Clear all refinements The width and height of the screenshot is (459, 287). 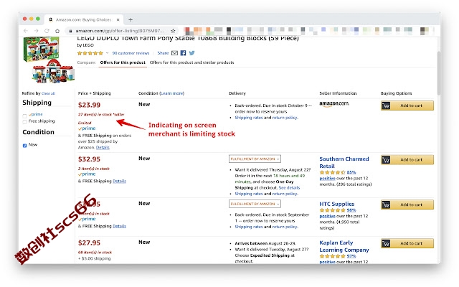click(x=48, y=93)
